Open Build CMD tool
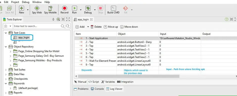 (113, 10)
